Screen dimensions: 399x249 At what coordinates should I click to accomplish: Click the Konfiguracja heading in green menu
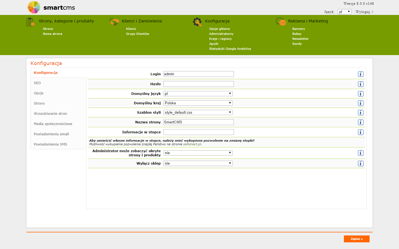(x=217, y=21)
